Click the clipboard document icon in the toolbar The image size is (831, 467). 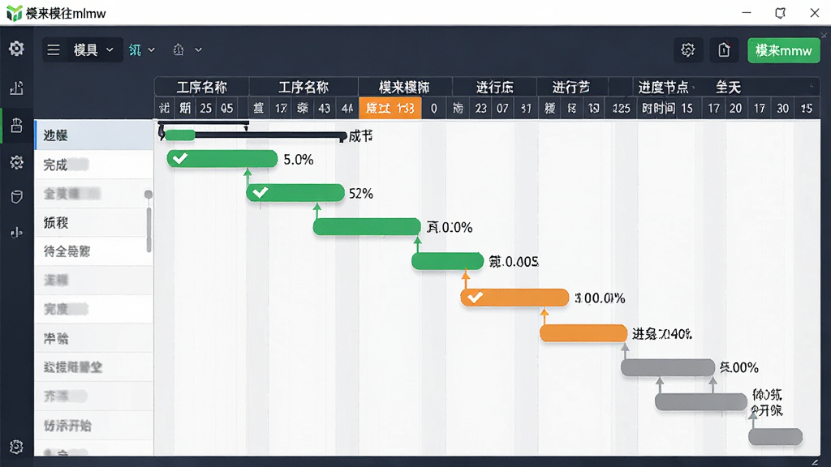pyautogui.click(x=724, y=50)
